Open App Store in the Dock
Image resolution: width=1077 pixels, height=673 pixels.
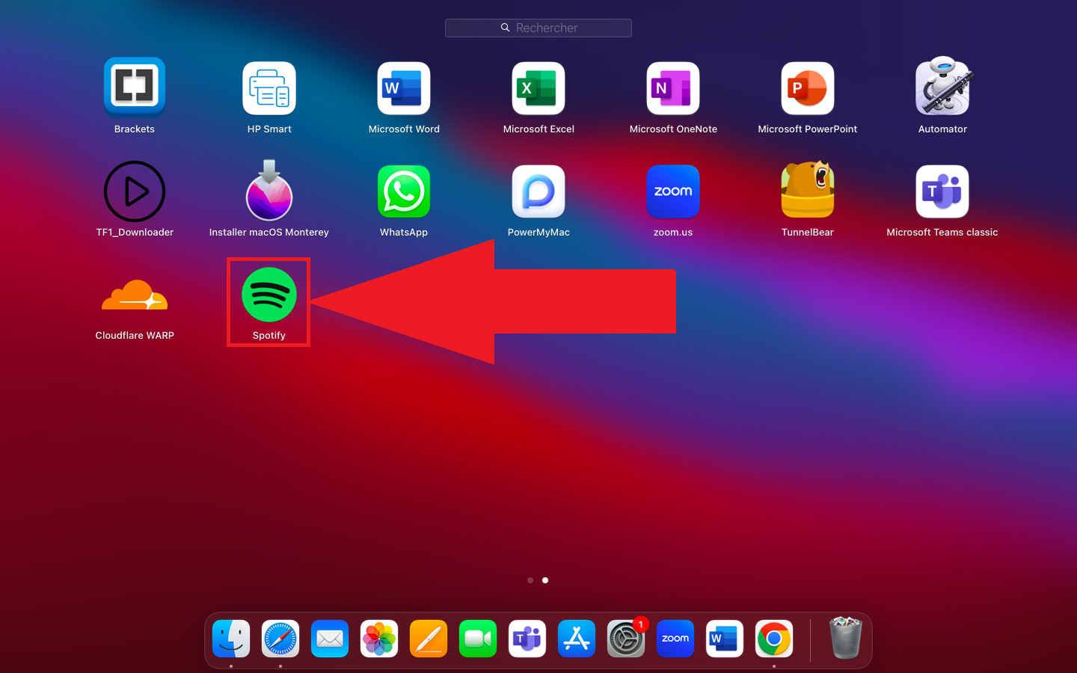(577, 639)
